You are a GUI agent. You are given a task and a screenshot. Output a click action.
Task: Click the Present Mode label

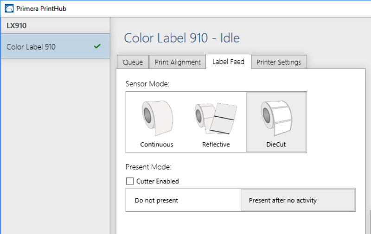point(148,167)
